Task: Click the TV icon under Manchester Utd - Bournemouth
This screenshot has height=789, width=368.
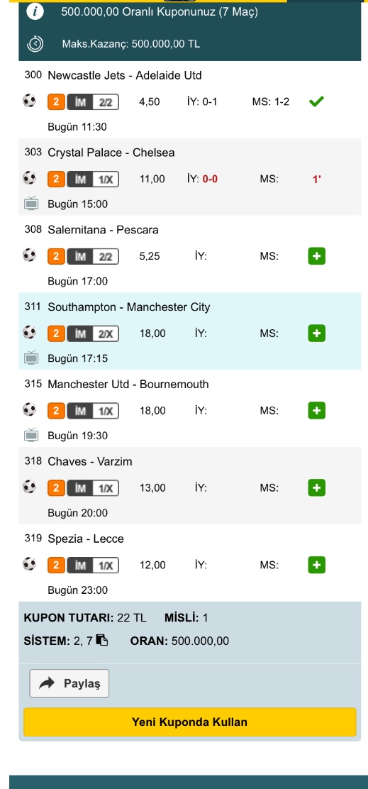Action: coord(31,435)
